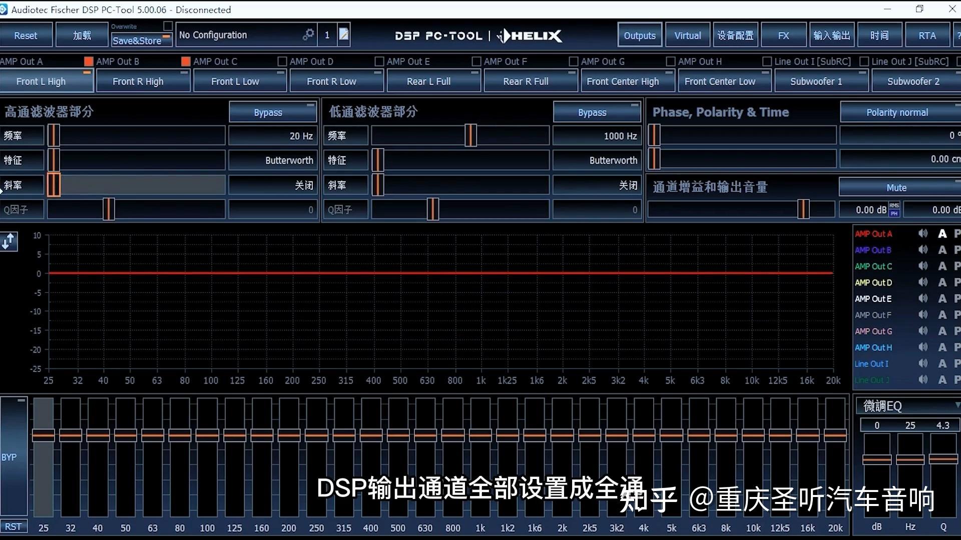Switch to the RTA tab
Viewport: 961px width, 540px height.
coord(927,34)
